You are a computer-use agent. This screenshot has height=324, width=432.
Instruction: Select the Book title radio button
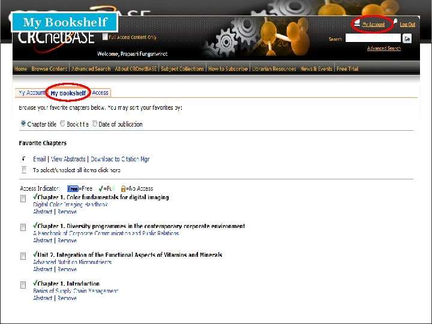tap(62, 124)
